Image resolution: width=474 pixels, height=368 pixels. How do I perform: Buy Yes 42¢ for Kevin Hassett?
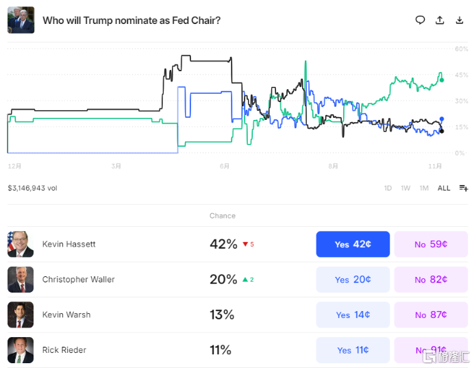click(x=353, y=245)
